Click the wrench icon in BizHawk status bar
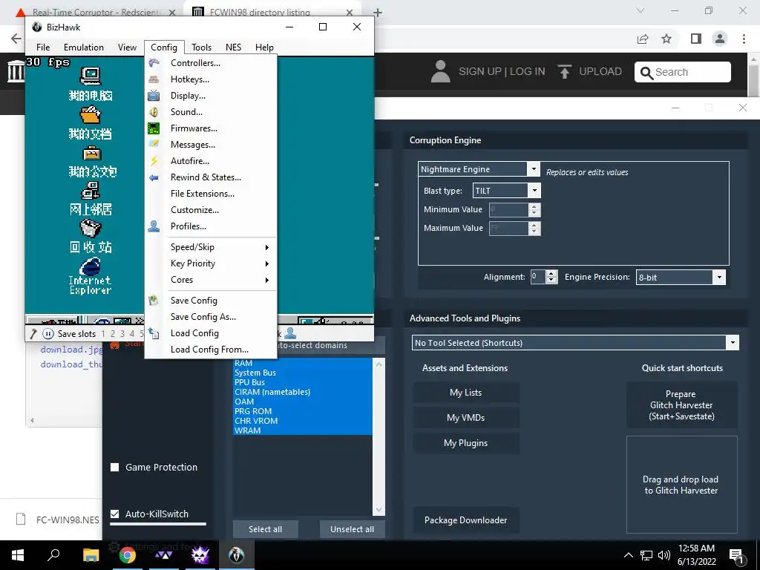 click(33, 333)
